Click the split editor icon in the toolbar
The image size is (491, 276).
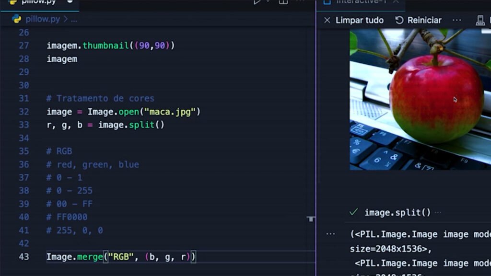[283, 2]
